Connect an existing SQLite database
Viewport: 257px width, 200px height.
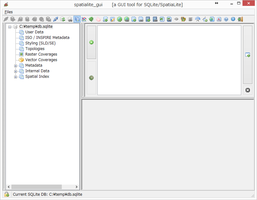click(x=5, y=19)
